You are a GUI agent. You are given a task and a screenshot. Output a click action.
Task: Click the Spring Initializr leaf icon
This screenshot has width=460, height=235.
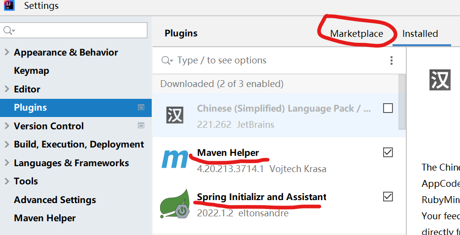(174, 204)
